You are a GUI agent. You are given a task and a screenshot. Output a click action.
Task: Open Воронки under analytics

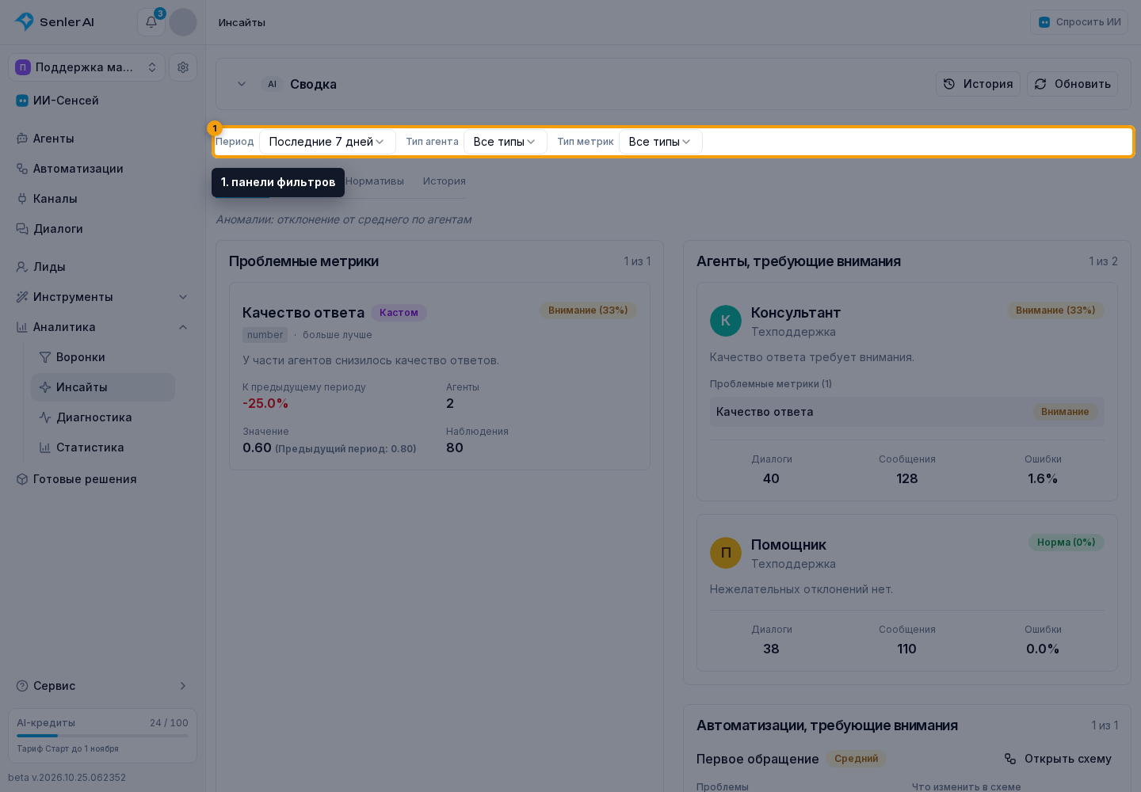103,357
